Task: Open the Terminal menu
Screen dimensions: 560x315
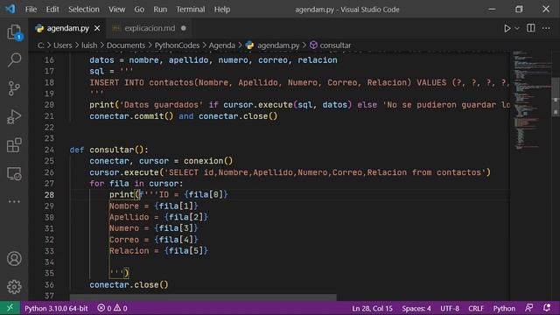Action: (191, 10)
